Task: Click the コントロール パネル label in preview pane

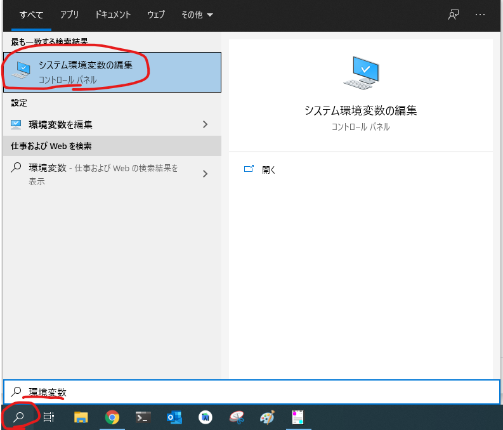Action: pos(360,127)
